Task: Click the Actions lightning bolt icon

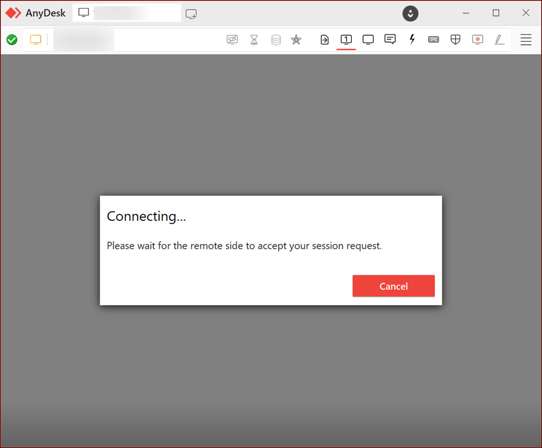Action: click(412, 39)
